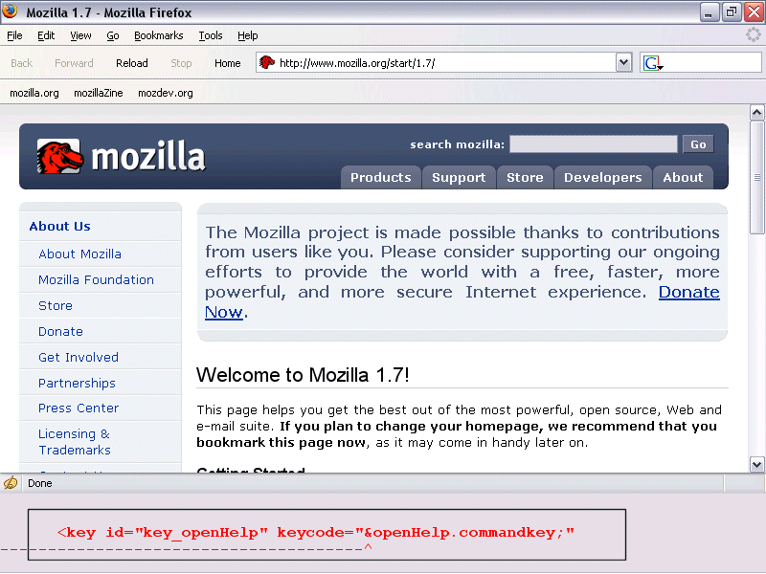Image resolution: width=766 pixels, height=574 pixels.
Task: Go to the Home page button
Action: click(228, 63)
